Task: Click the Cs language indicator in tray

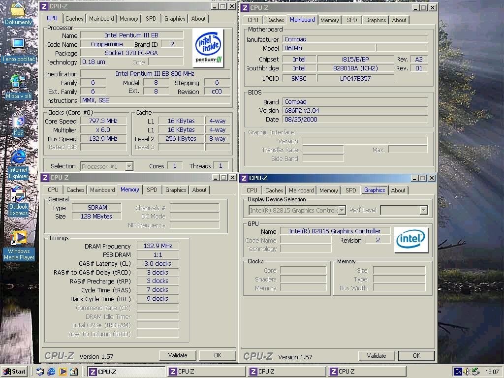Action: click(458, 372)
